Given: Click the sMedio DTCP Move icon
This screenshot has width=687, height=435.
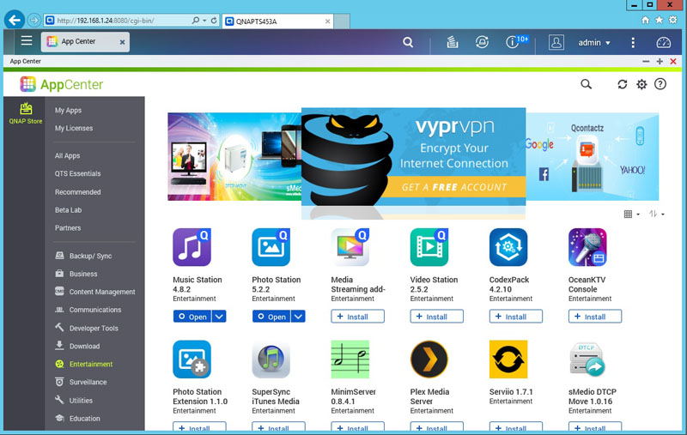Looking at the screenshot, I should (587, 359).
